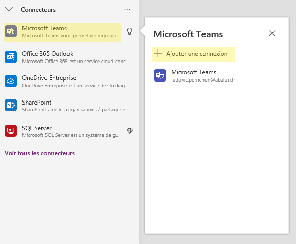
Task: Click the premium diamond icon beside SQL Server
Action: point(130,131)
